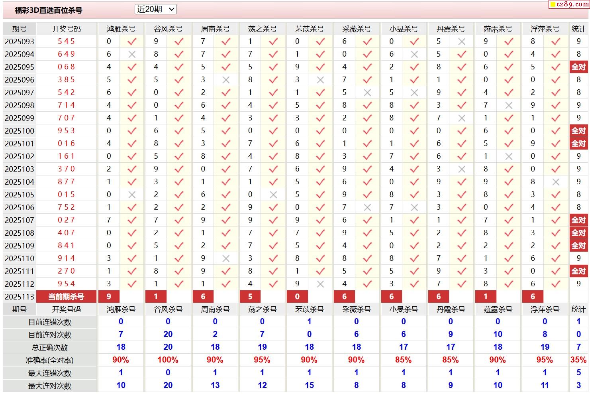This screenshot has height=394, width=590.
Task: Click the check mark for 谷风杀号 in row 2025112
Action: pyautogui.click(x=179, y=284)
